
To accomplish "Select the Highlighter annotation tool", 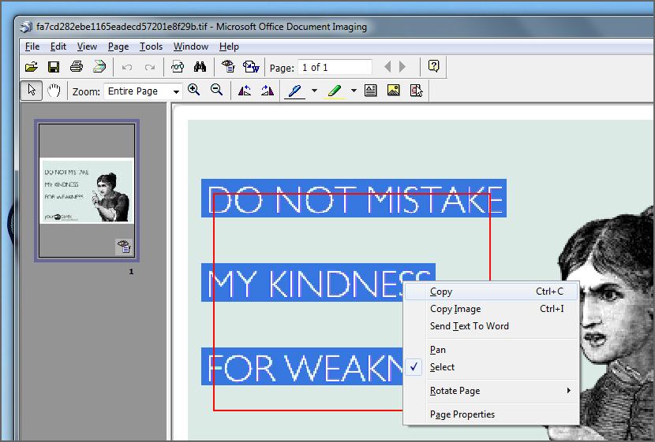I will [x=334, y=91].
